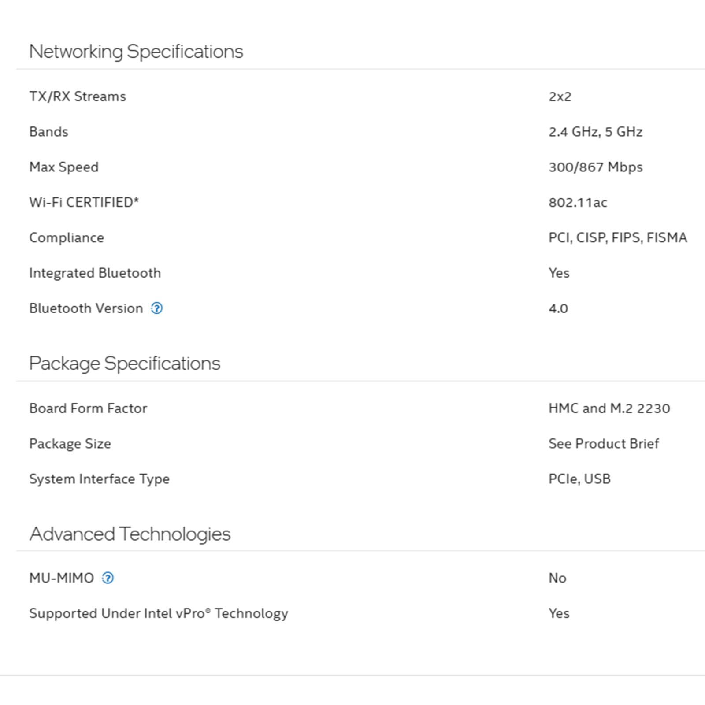The width and height of the screenshot is (705, 705).
Task: Click the Bluetooth Version help icon
Action: (156, 308)
